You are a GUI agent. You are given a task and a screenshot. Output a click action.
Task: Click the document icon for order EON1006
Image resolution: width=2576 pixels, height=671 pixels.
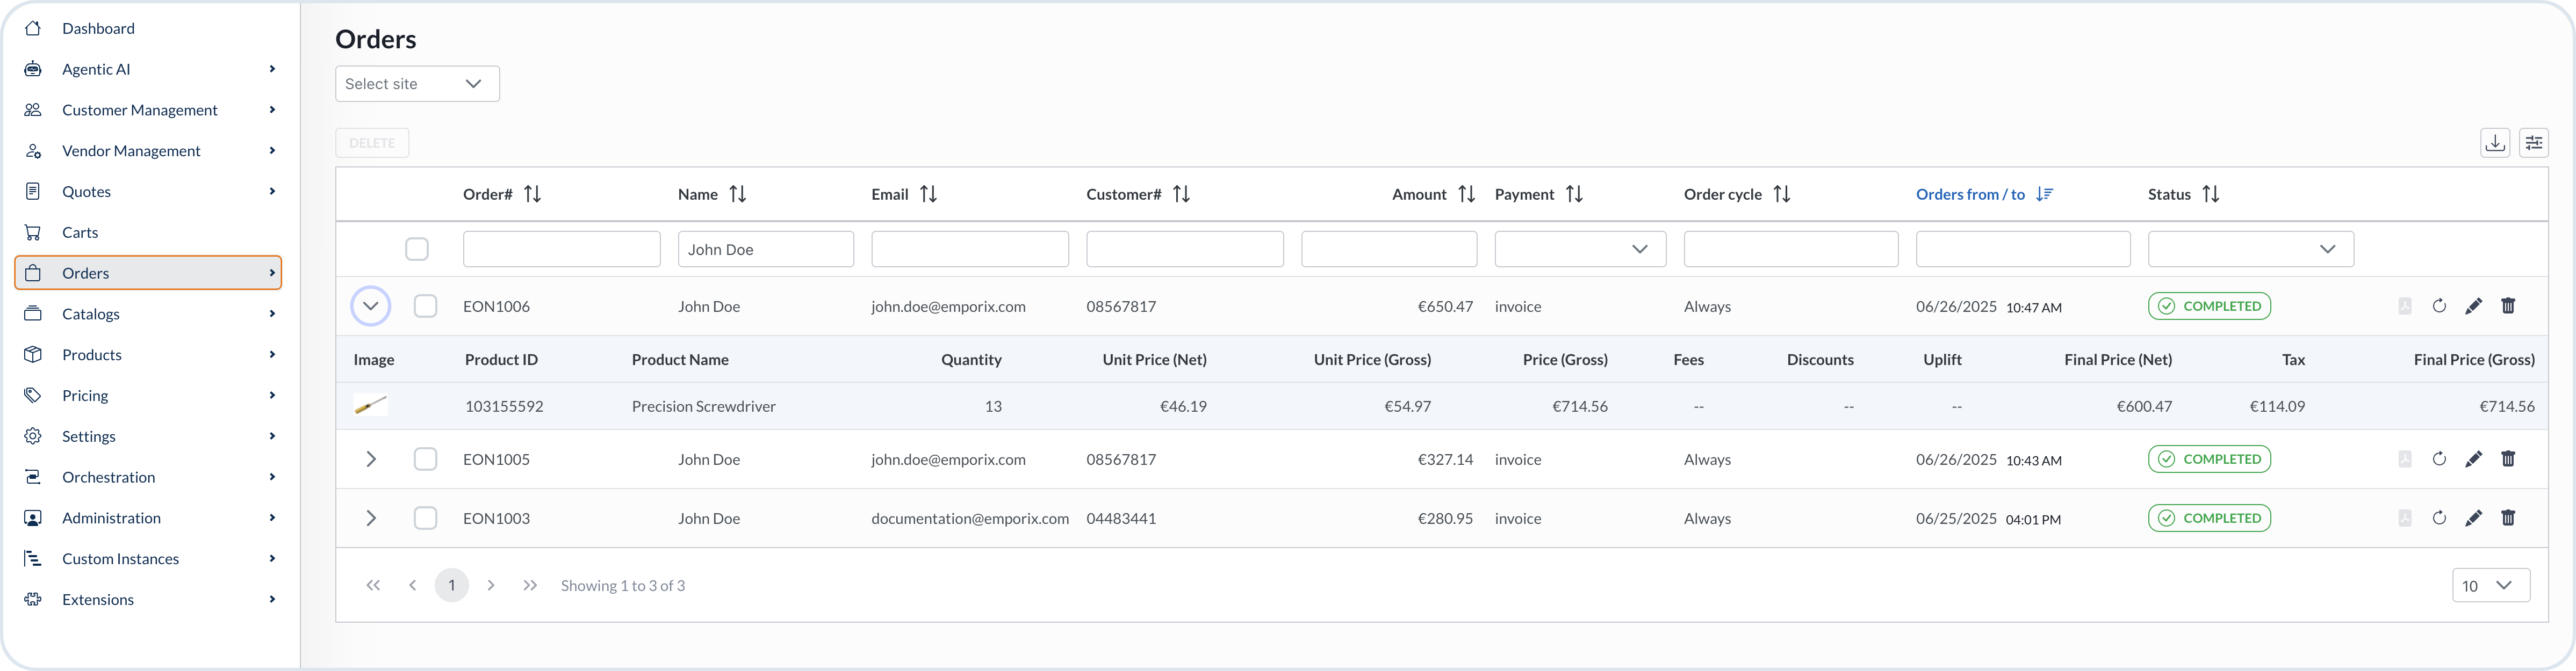(x=2404, y=307)
